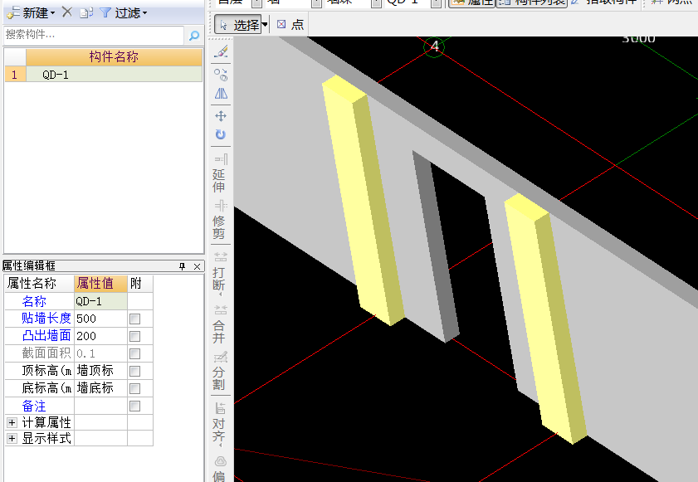Click the 底标高 value 墙底标

[100, 388]
